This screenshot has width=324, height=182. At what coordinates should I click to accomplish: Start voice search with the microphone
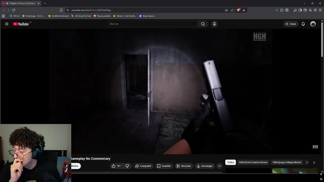pos(214,24)
